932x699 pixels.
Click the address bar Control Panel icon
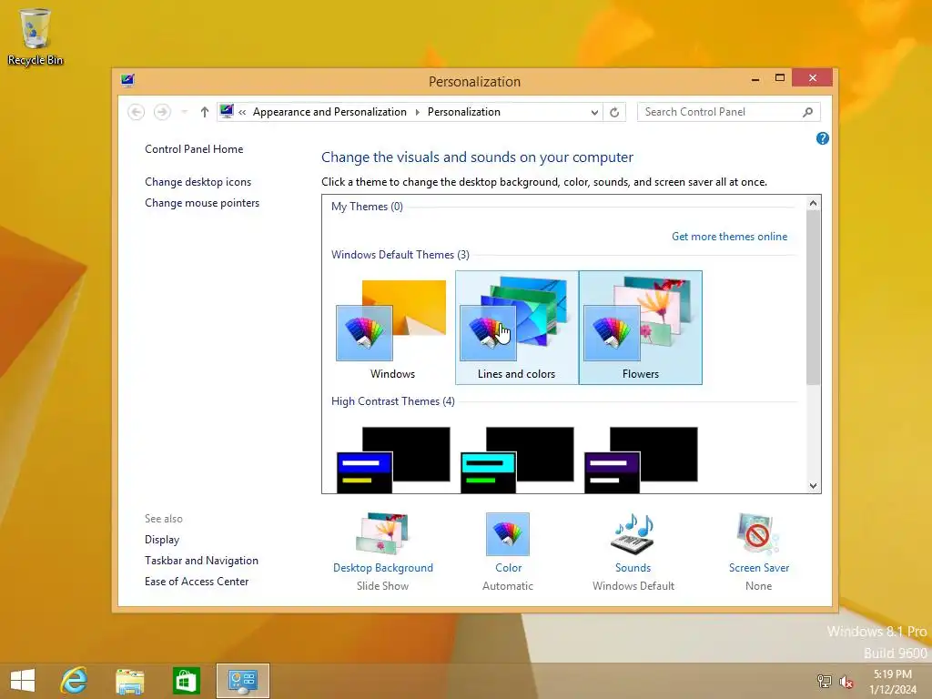(x=227, y=111)
